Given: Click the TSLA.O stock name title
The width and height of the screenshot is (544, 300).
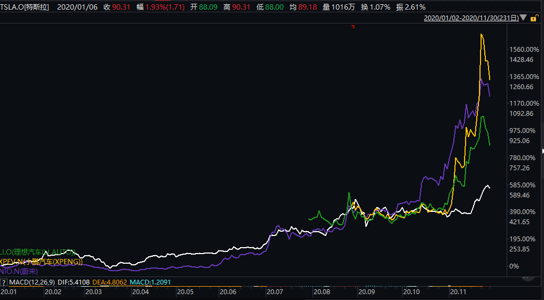Looking at the screenshot, I should (25, 7).
